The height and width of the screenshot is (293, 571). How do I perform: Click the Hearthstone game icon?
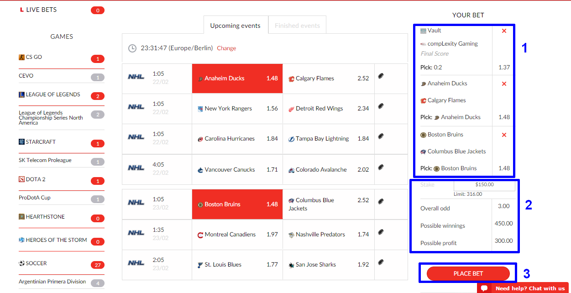(x=21, y=217)
